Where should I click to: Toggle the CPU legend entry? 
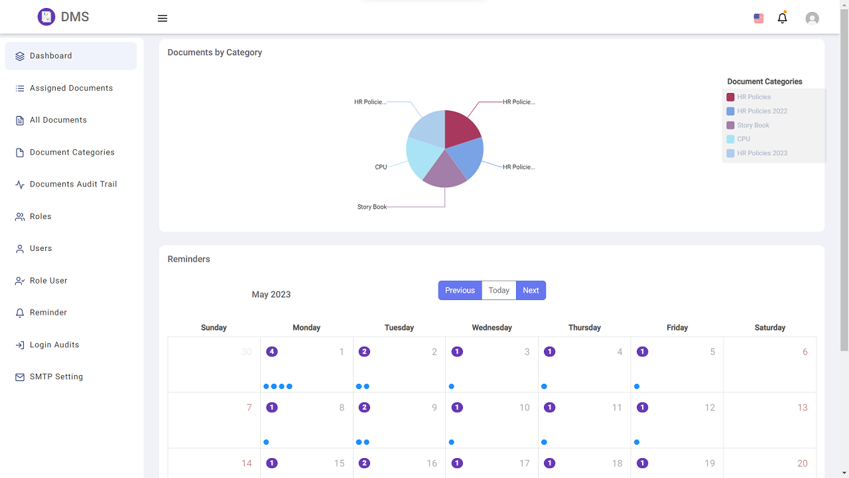click(744, 139)
